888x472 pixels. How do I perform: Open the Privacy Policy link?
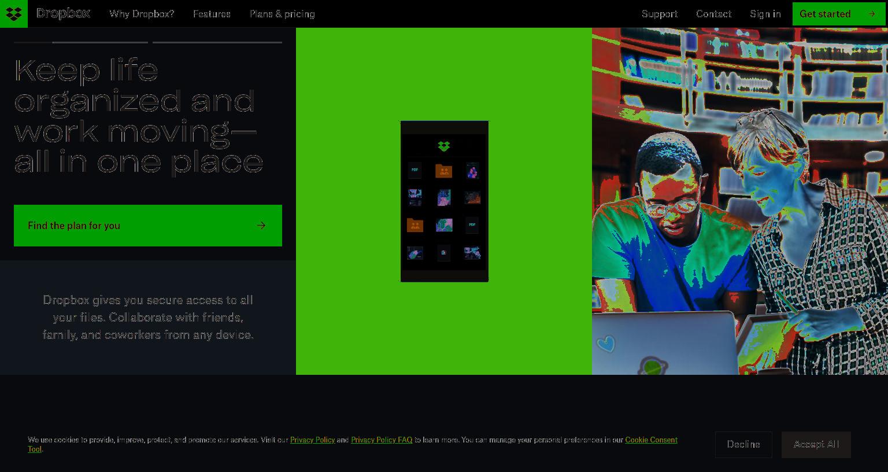pyautogui.click(x=312, y=440)
